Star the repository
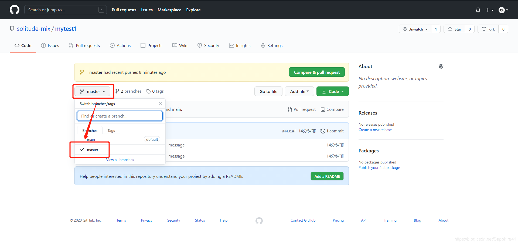518x244 pixels. pos(454,29)
